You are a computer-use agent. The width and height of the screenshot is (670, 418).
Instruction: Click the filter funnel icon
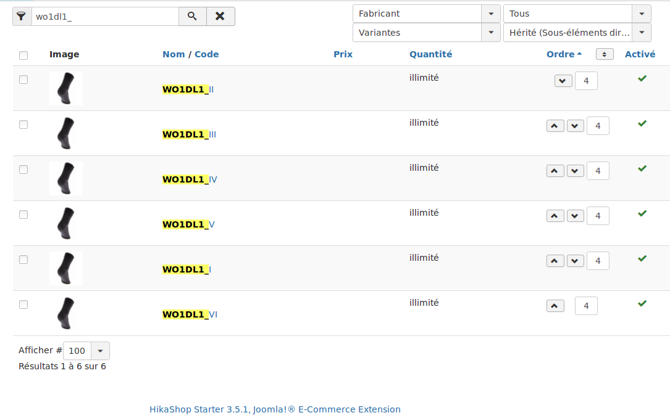coord(22,17)
